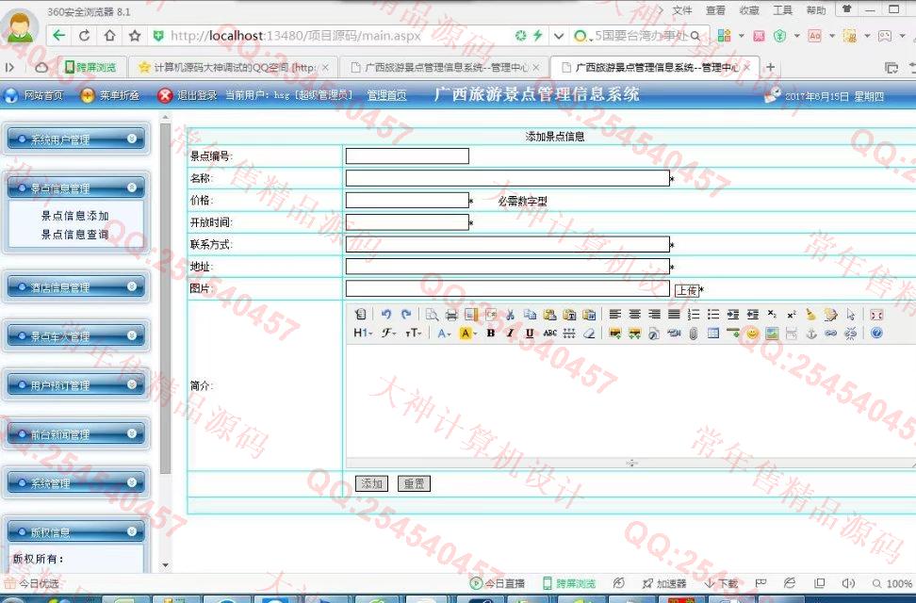Open 景点信息查询 sidebar link

tap(74, 235)
